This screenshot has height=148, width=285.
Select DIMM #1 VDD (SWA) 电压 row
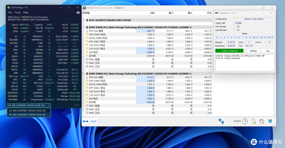click(149, 34)
